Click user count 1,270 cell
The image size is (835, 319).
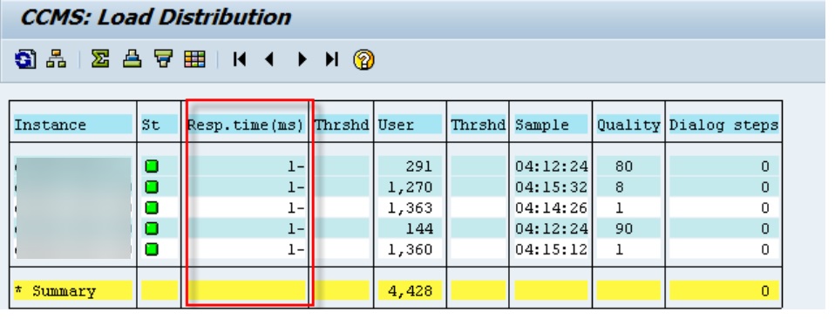pos(410,187)
